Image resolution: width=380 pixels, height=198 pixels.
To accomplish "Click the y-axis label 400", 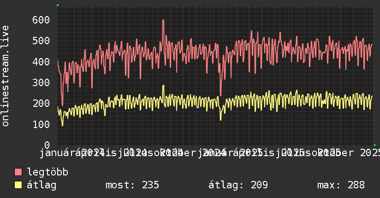I will (x=41, y=62).
